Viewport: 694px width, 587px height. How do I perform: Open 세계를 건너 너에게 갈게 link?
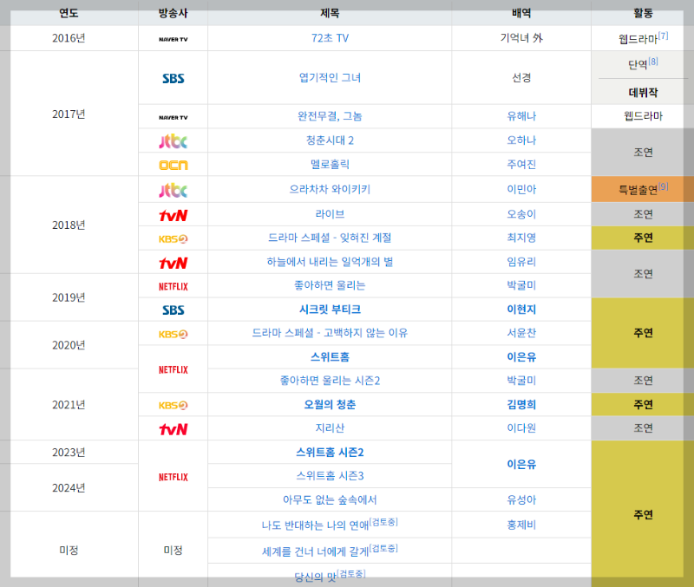pos(315,551)
